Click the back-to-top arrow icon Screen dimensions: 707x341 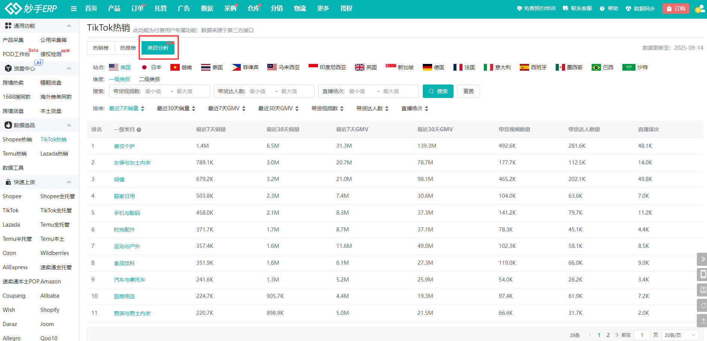click(x=703, y=320)
